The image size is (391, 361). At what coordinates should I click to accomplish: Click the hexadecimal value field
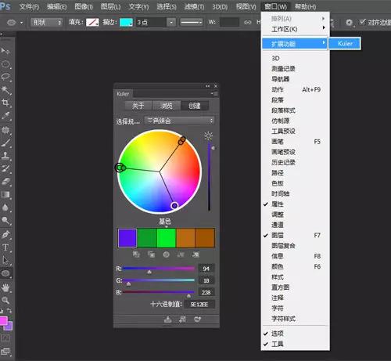click(199, 305)
